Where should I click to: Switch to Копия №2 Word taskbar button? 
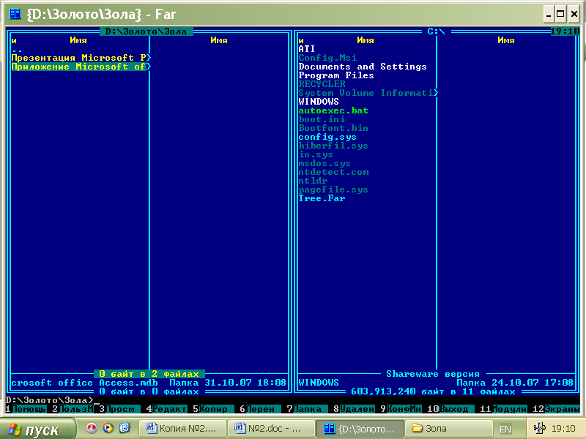tap(182, 429)
